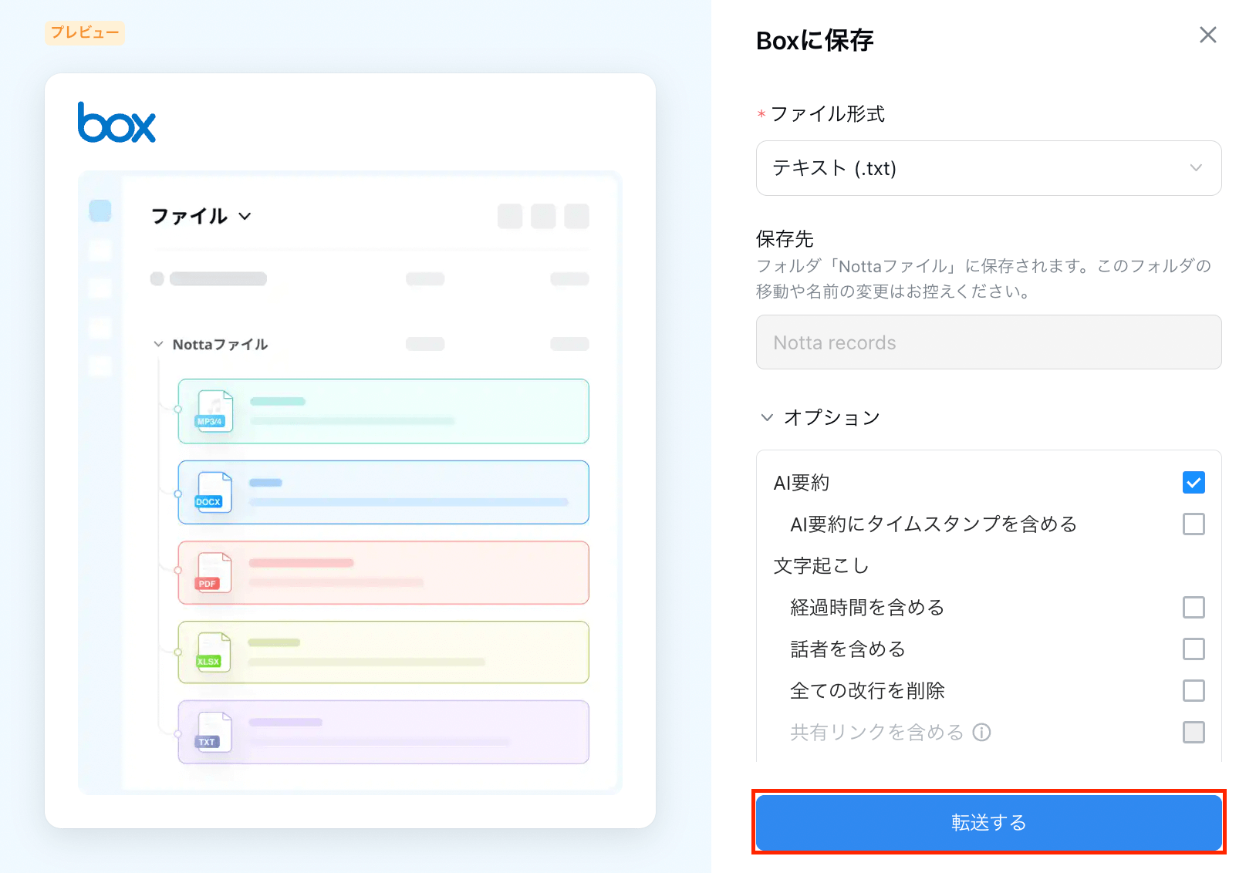
Task: Click the blue sidebar icon in the Box preview
Action: click(x=100, y=209)
